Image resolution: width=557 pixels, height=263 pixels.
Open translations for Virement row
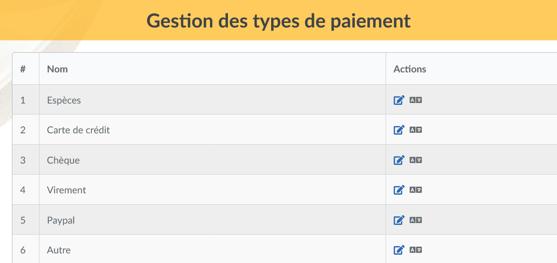(415, 190)
